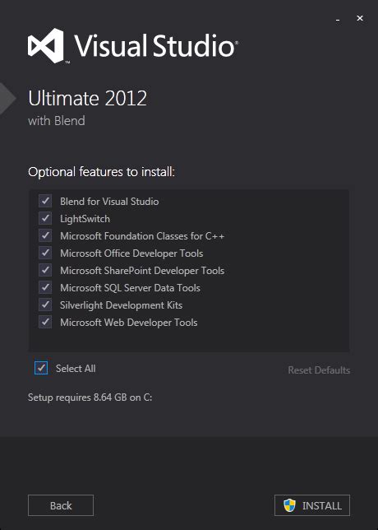Toggle the LightSwitch checkbox
Image resolution: width=378 pixels, height=530 pixels.
45,218
